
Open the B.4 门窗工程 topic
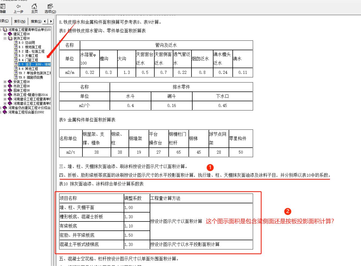(x=28, y=60)
